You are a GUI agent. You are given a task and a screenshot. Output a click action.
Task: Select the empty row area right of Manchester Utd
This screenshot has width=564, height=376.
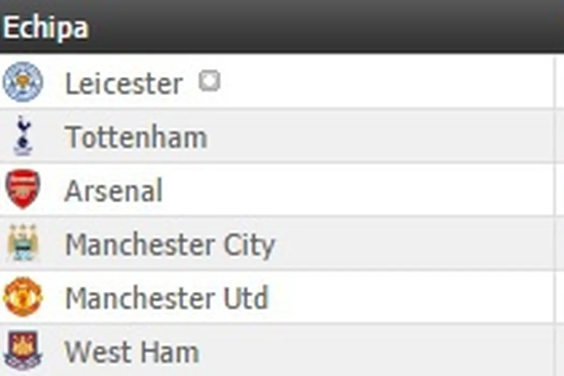414,297
